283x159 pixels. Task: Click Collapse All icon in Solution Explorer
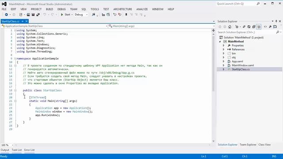pos(254,27)
